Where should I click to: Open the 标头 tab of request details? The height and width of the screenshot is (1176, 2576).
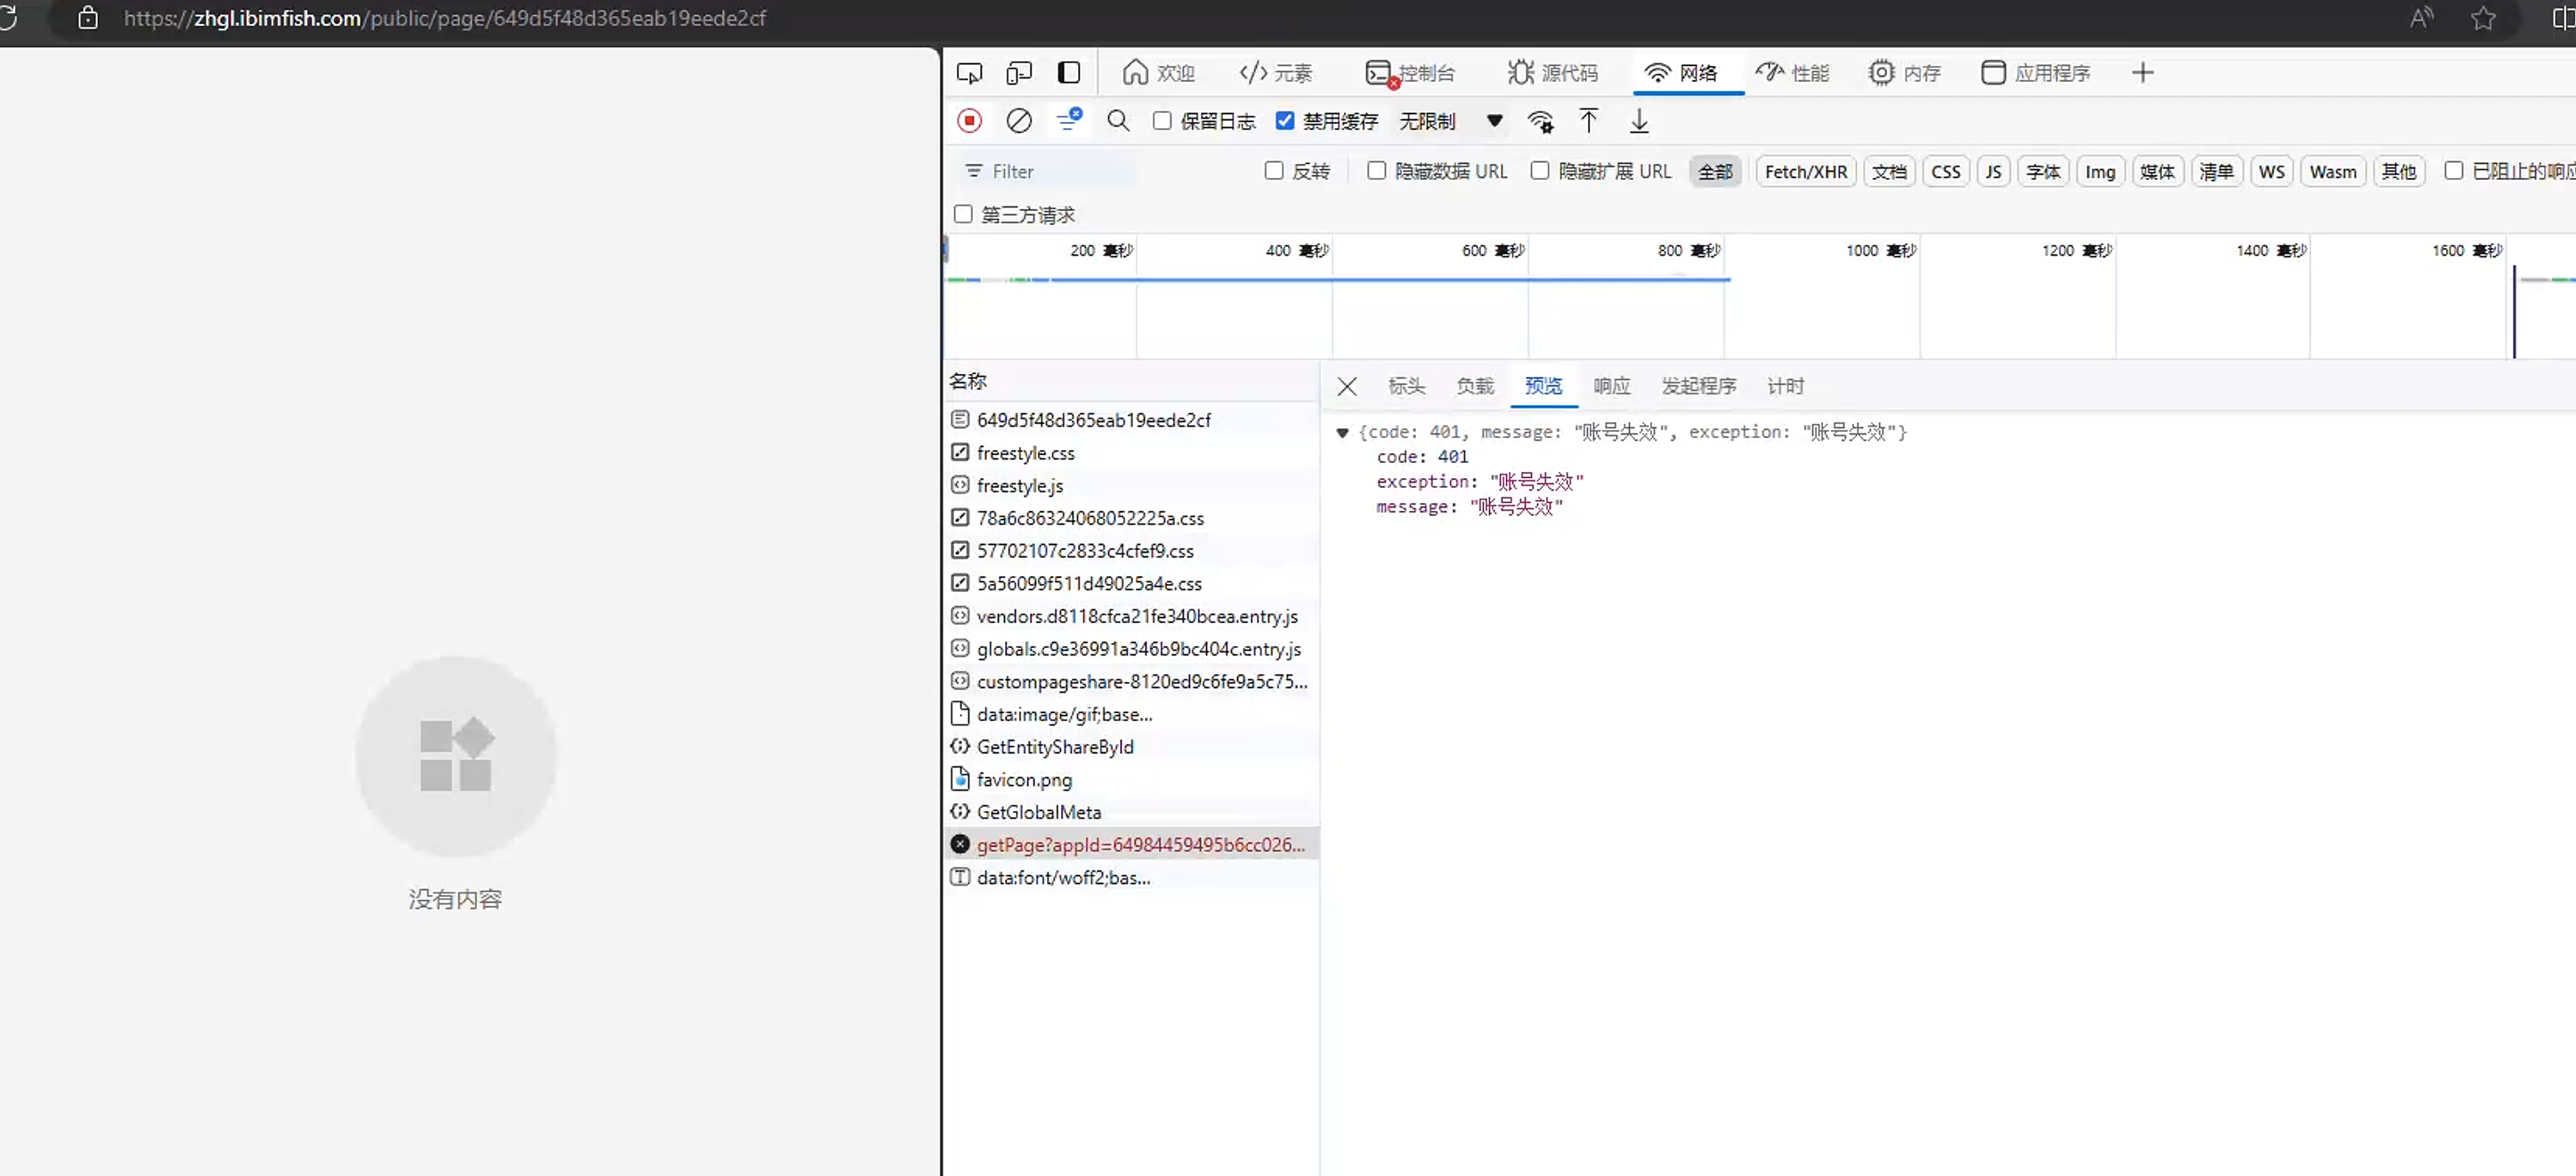point(1406,386)
